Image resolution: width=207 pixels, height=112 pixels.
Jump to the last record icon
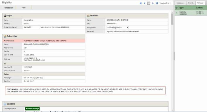pos(157,3)
